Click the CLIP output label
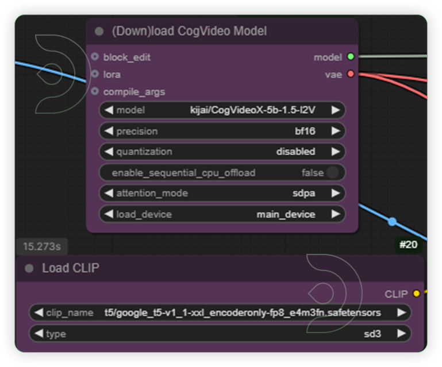 tap(396, 294)
